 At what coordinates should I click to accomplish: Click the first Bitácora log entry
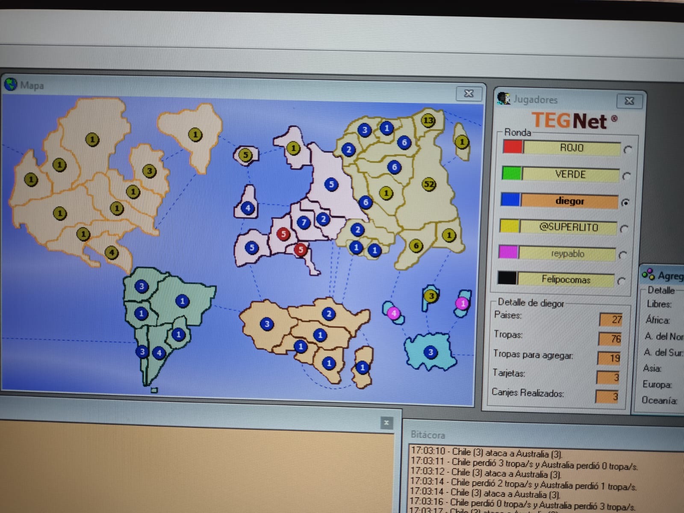click(x=486, y=452)
